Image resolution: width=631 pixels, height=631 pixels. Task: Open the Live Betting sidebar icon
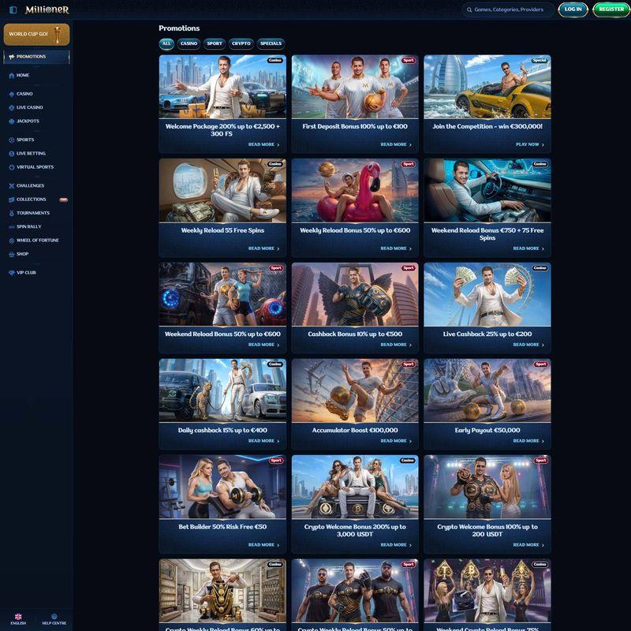12,153
